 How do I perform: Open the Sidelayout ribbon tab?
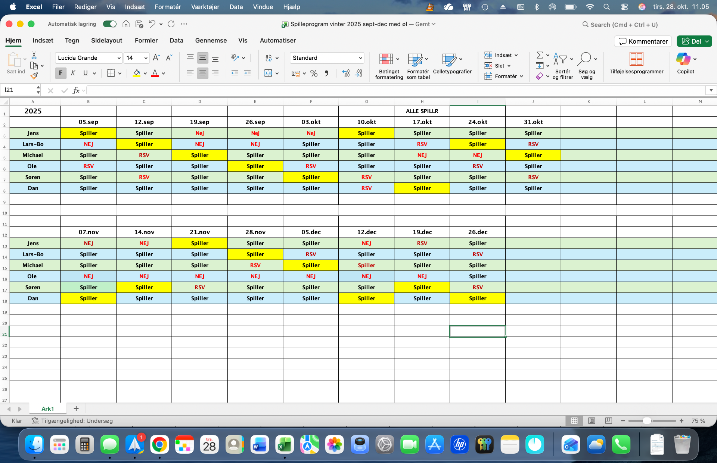pyautogui.click(x=107, y=40)
